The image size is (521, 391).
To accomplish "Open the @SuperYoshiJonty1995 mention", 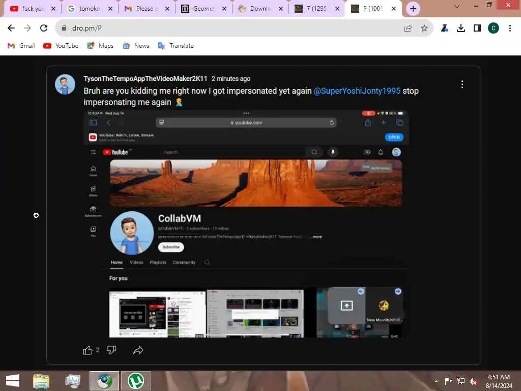I will pos(357,91).
